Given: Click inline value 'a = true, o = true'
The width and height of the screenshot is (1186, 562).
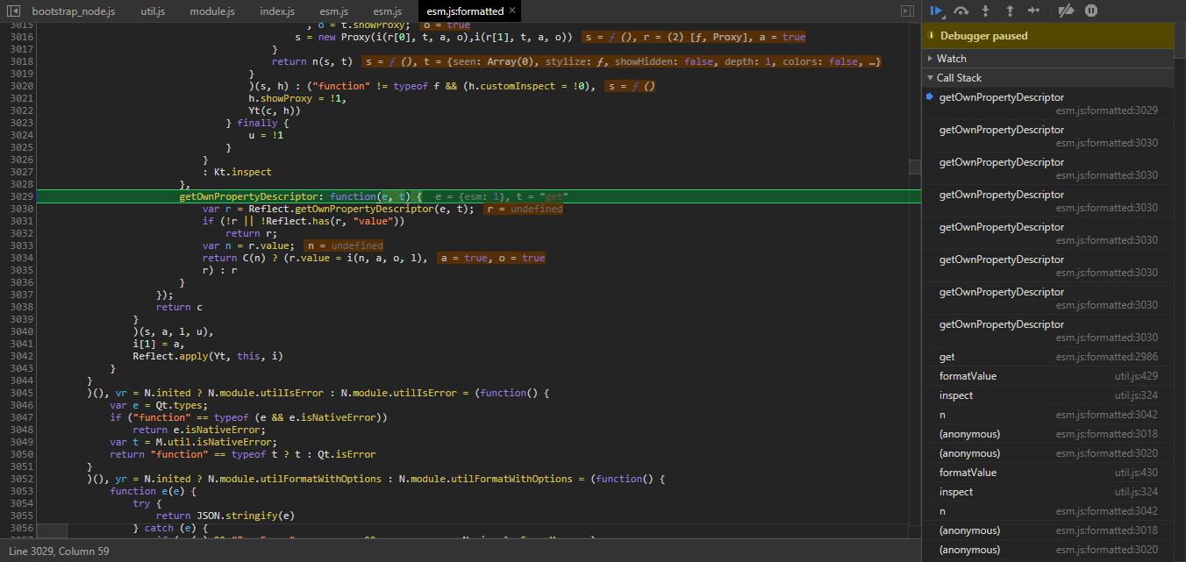Looking at the screenshot, I should [490, 258].
